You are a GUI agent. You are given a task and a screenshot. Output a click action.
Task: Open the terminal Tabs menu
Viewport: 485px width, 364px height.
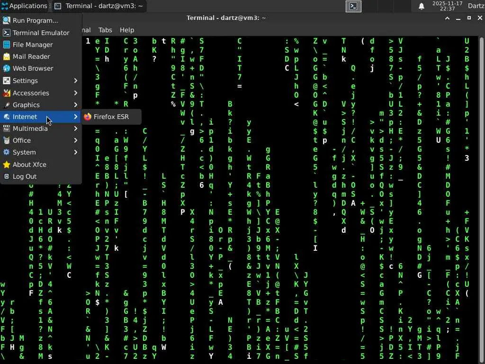pyautogui.click(x=105, y=30)
